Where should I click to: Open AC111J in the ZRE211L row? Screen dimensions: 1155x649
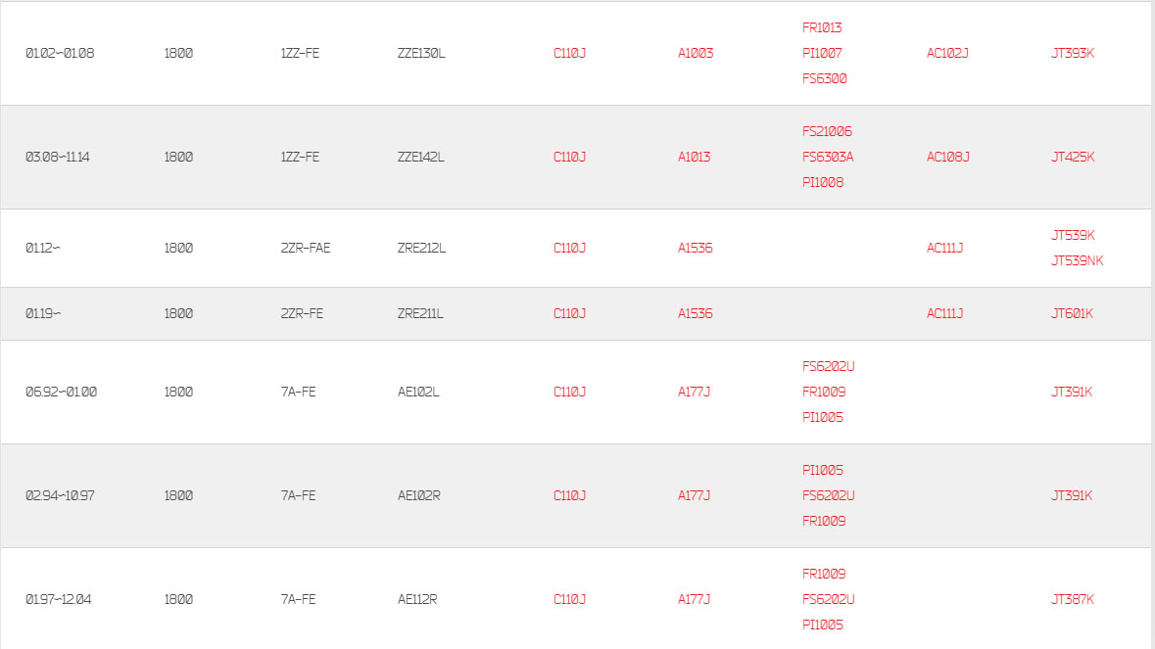[x=944, y=313]
